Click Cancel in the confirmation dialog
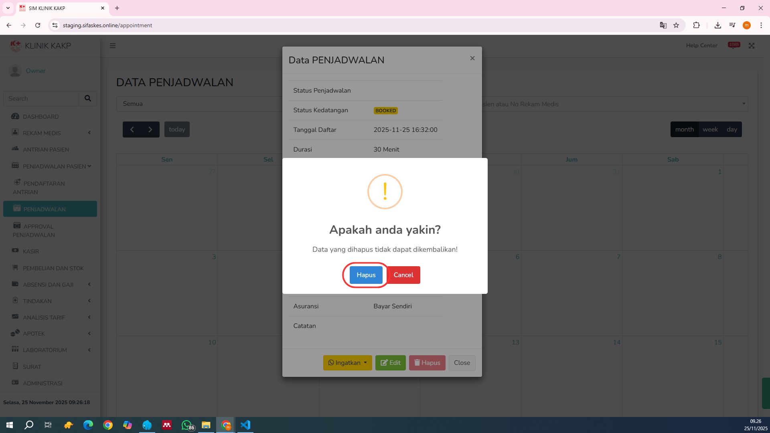This screenshot has width=770, height=433. click(403, 275)
